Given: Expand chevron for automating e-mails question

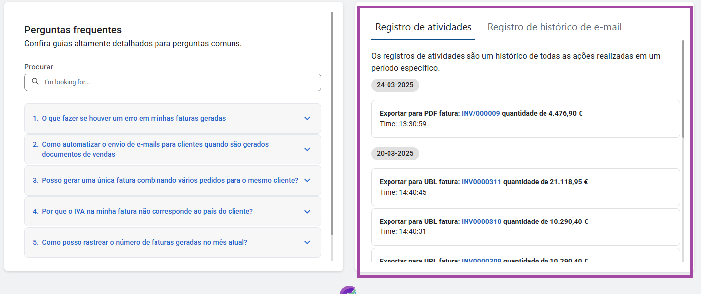Looking at the screenshot, I should tap(307, 149).
